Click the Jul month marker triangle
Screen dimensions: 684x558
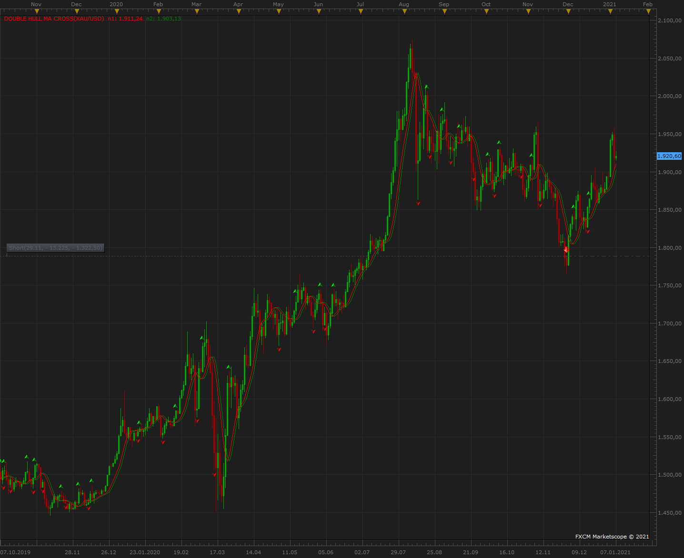point(361,11)
